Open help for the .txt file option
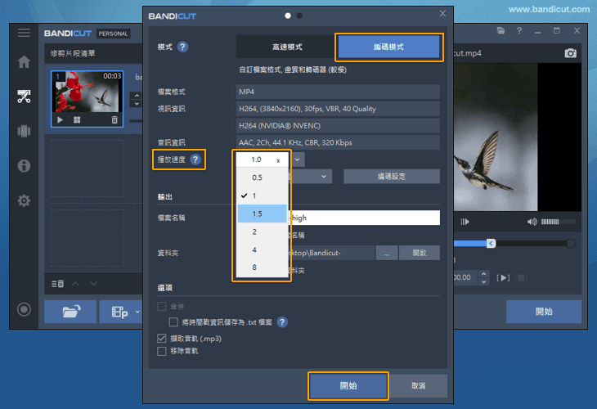This screenshot has height=409, width=597. click(x=282, y=322)
